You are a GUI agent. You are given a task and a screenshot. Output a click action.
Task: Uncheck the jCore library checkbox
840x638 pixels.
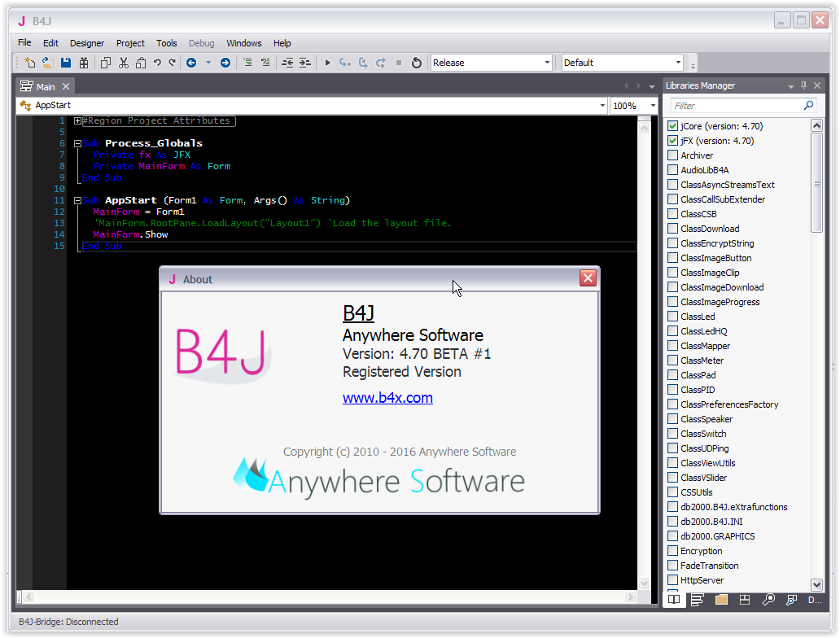(x=673, y=126)
